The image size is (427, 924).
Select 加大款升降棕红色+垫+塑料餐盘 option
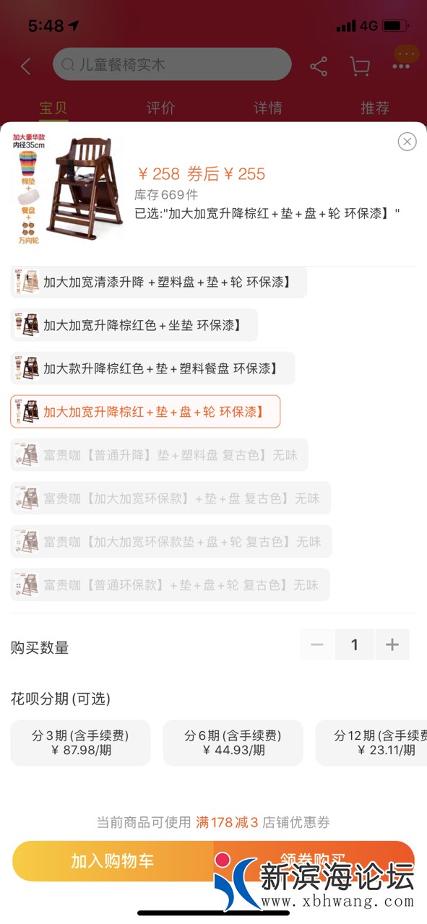[x=152, y=368]
